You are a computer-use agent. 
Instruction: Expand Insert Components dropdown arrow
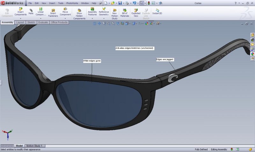(20, 18)
